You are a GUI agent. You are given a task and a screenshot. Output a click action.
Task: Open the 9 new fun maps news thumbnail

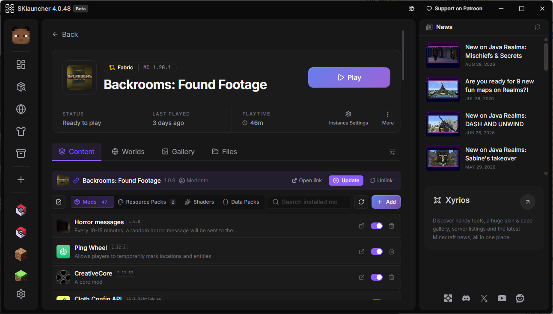[443, 90]
